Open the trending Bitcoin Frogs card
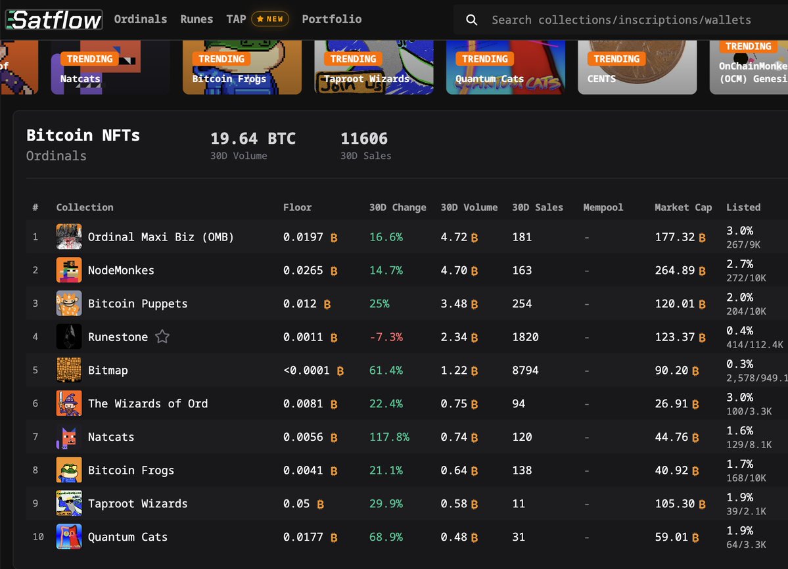Screen dimensions: 788x569 pos(243,67)
